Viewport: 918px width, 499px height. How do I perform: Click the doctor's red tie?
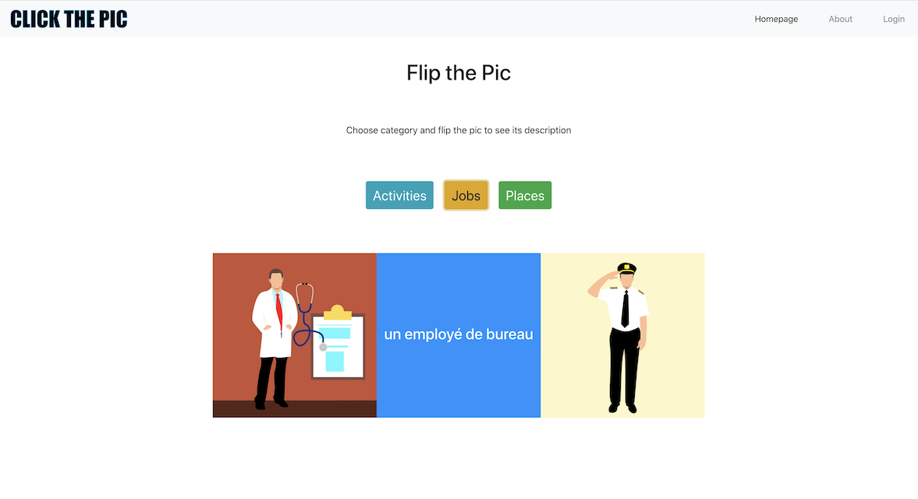279,313
